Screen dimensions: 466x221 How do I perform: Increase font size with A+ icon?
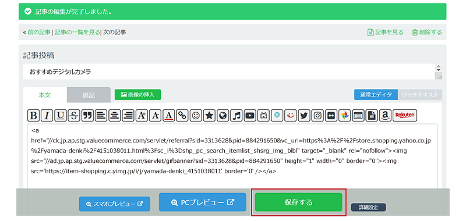pyautogui.click(x=142, y=116)
